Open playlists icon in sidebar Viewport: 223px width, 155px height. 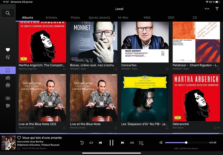(x=8, y=57)
